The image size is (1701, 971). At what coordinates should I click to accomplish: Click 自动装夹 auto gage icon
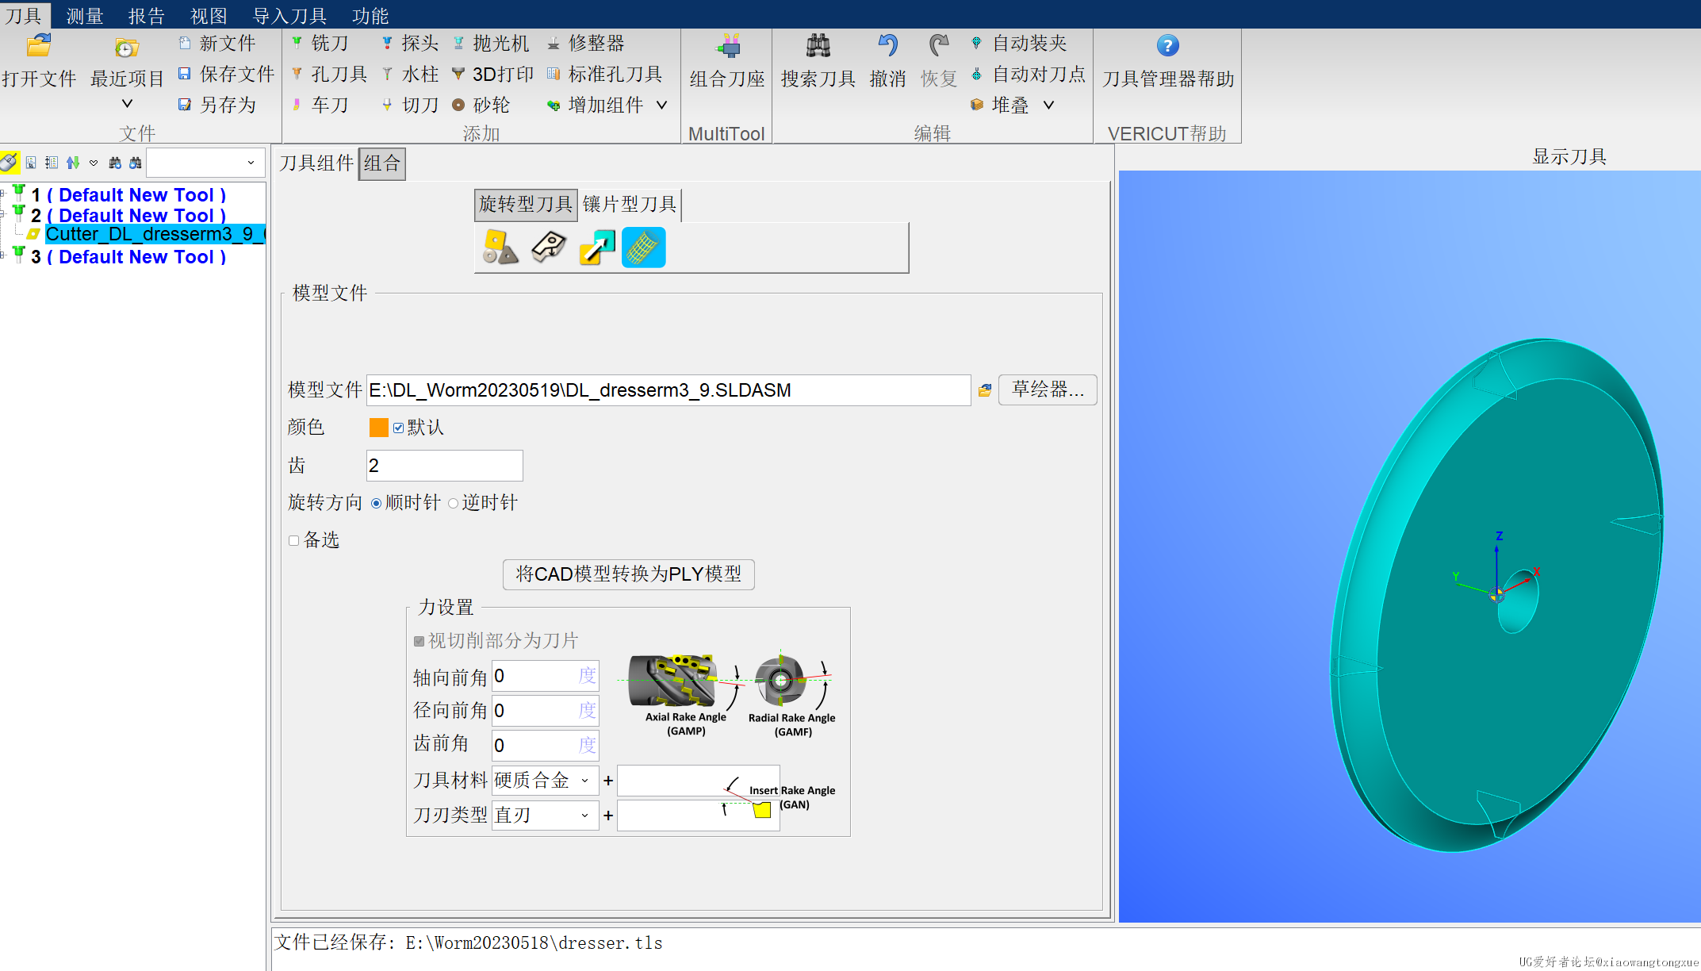click(x=977, y=43)
